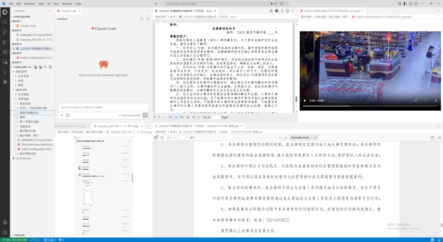
Task: Open the Terminal menu
Action: [x=67, y=4]
